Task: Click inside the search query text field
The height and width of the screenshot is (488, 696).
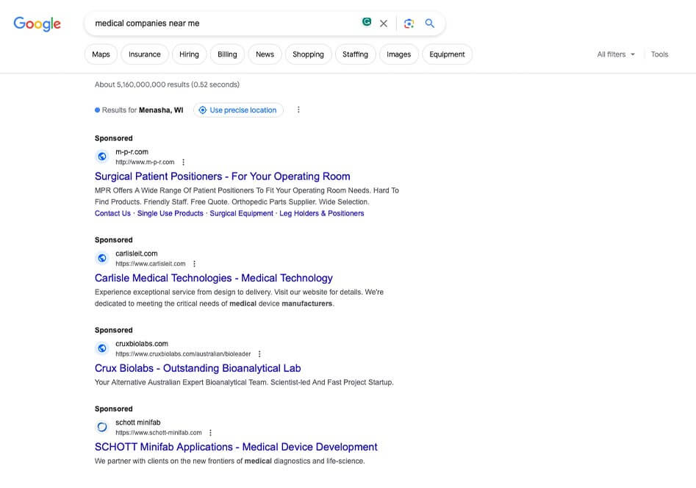Action: (x=220, y=24)
